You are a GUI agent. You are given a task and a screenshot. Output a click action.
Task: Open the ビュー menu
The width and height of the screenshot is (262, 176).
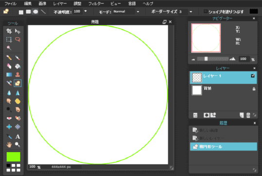tap(116, 3)
